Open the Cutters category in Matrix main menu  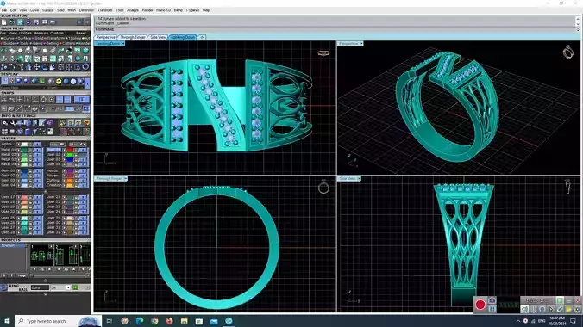(67, 43)
